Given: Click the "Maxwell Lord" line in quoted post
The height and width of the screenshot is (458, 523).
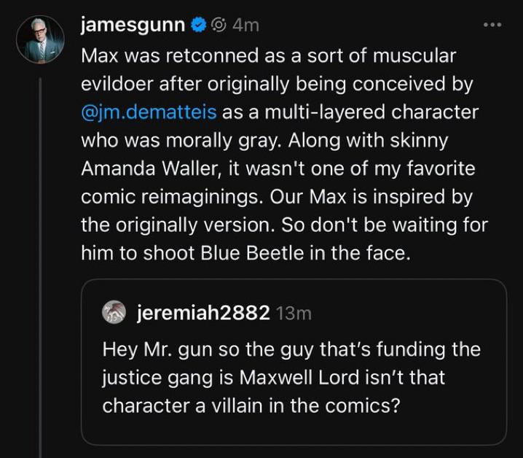Looking at the screenshot, I should (x=273, y=378).
